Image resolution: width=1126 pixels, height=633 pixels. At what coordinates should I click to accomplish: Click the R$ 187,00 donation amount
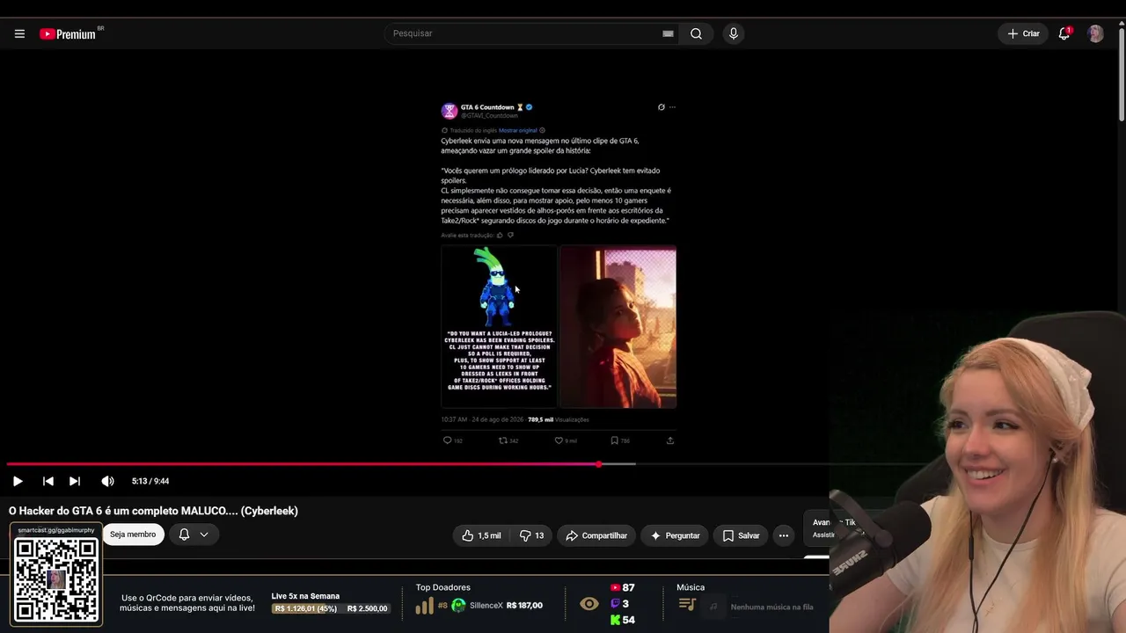tap(526, 606)
